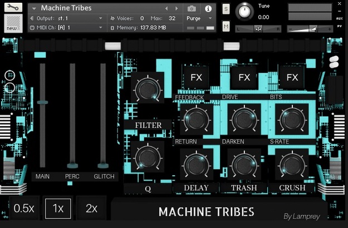Click the FEEDBACK delay knob
The width and height of the screenshot is (348, 228).
point(196,120)
